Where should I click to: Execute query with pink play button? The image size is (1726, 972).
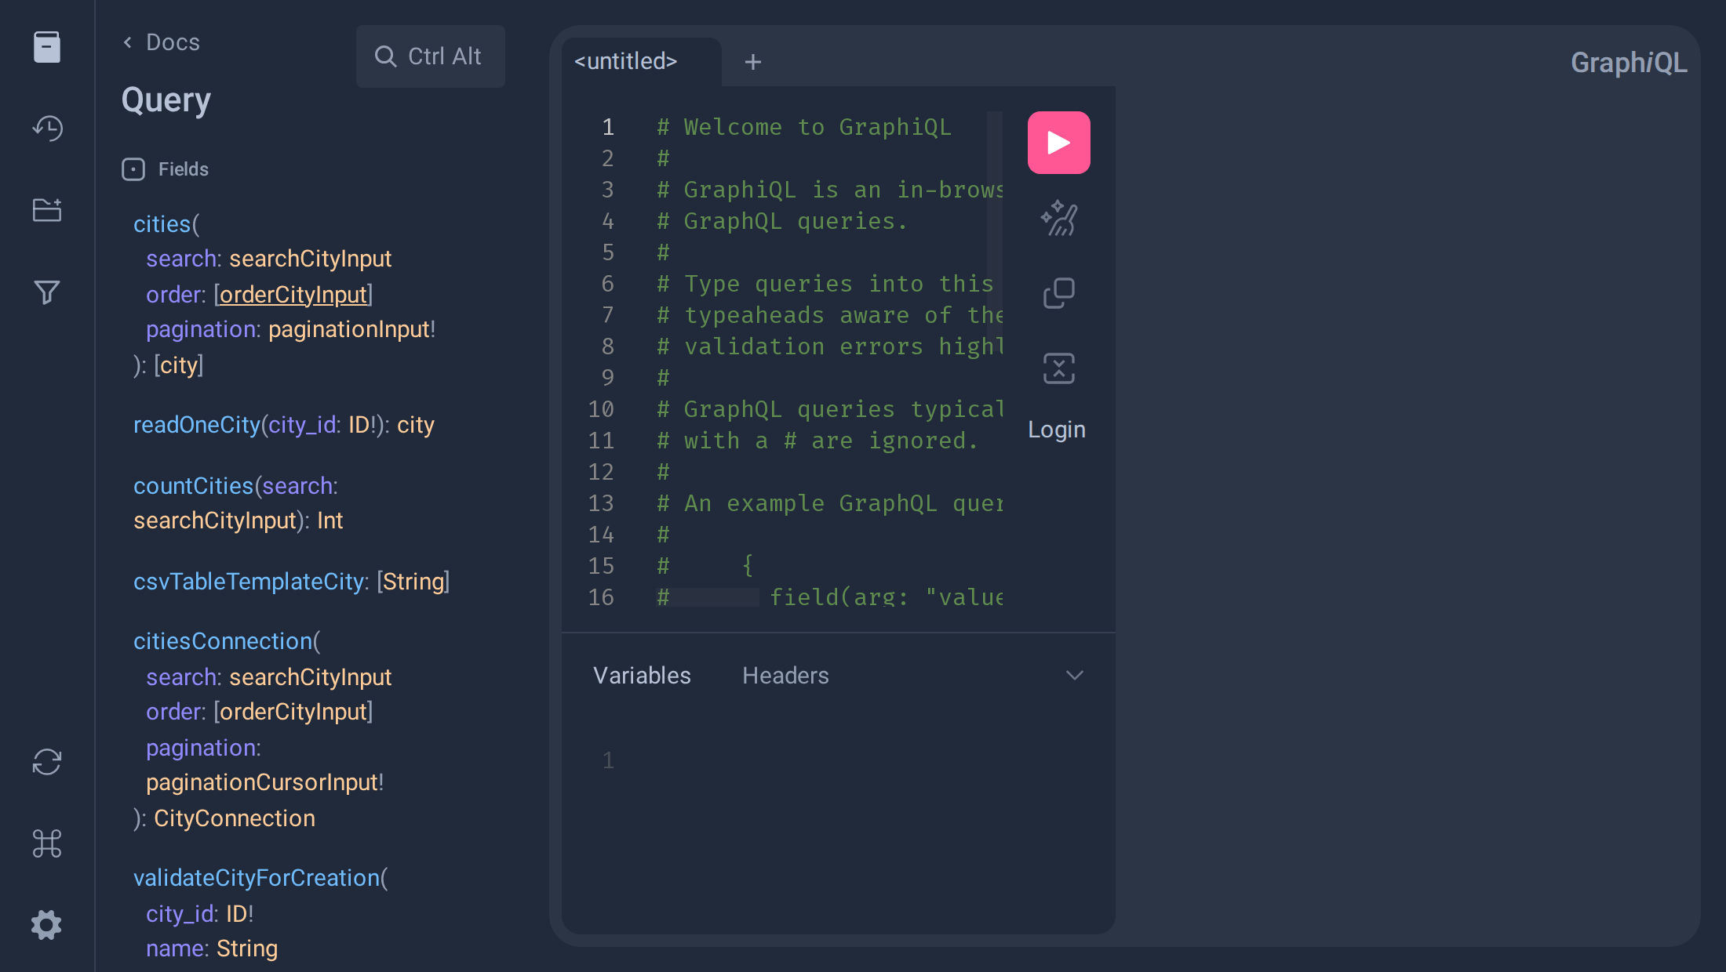(x=1059, y=143)
